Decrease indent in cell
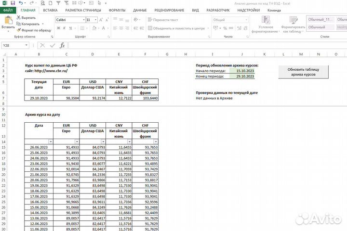The height and width of the screenshot is (231, 347). coord(135,28)
